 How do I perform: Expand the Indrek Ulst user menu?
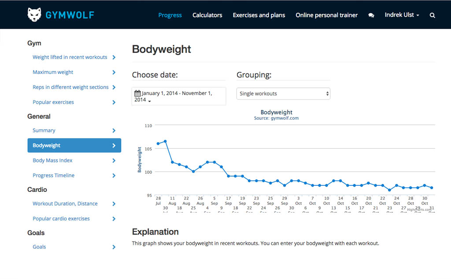click(402, 15)
